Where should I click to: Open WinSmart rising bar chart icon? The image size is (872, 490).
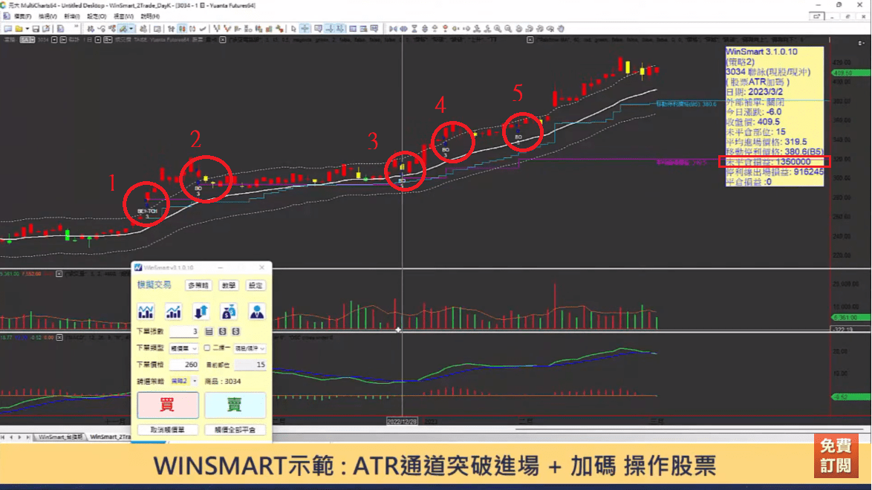(174, 312)
